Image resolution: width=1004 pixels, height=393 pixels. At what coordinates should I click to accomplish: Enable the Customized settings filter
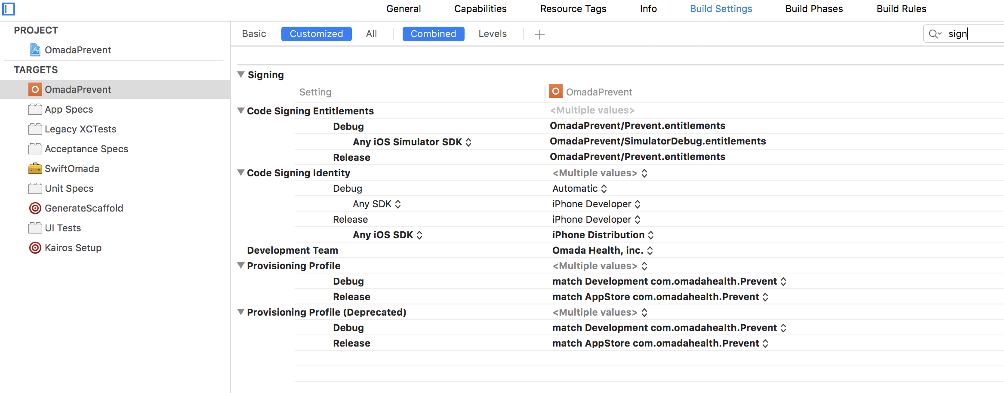316,34
